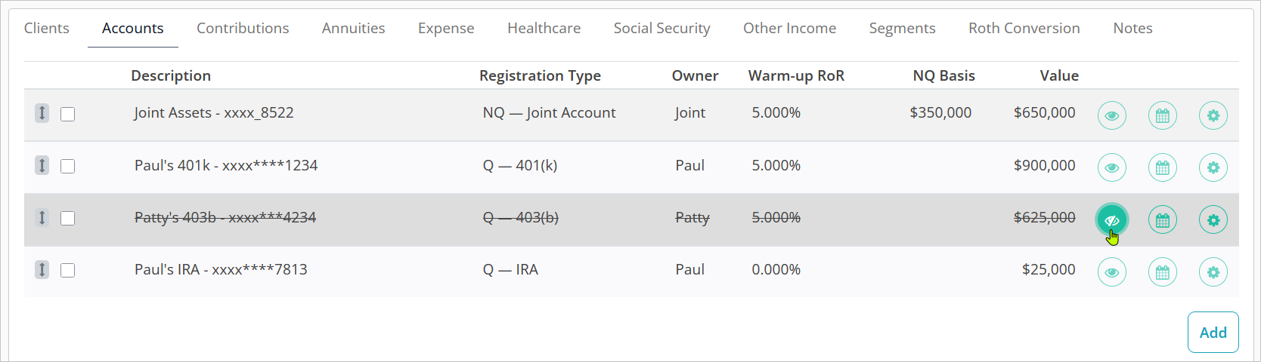The width and height of the screenshot is (1261, 362).
Task: Toggle visibility of Paul's IRA account
Action: 1111,272
